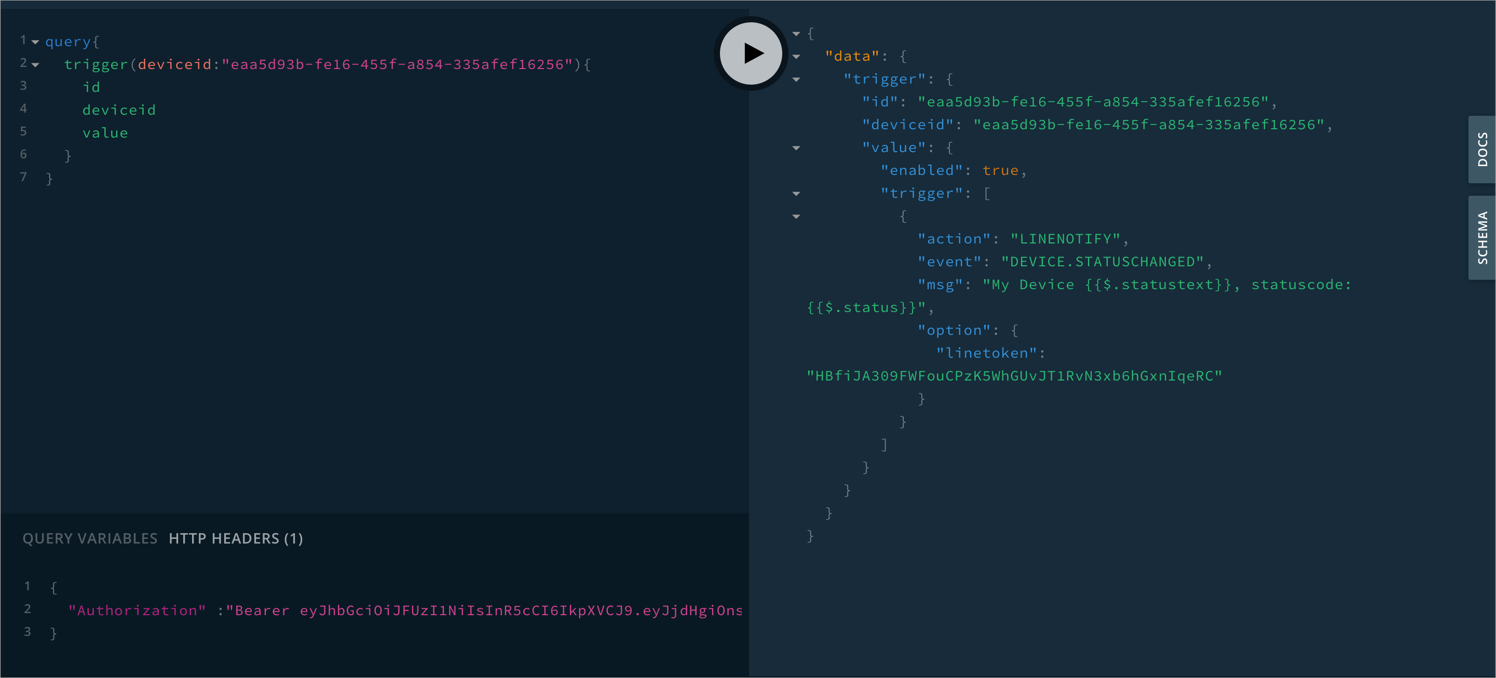Click the deviceid argument string in query
Screen dimensions: 1496x678
397,64
